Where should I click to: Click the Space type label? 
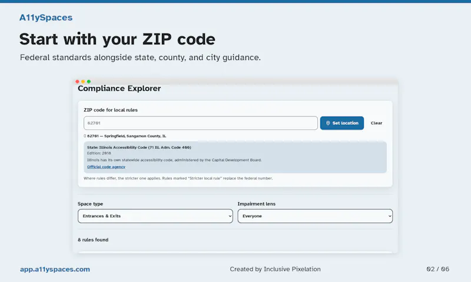(x=91, y=204)
